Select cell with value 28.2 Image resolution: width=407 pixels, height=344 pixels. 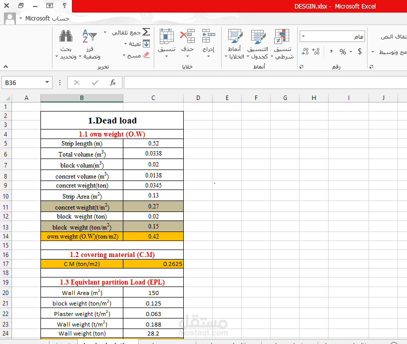(x=153, y=333)
